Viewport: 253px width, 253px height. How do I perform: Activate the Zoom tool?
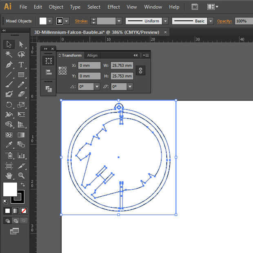21,175
